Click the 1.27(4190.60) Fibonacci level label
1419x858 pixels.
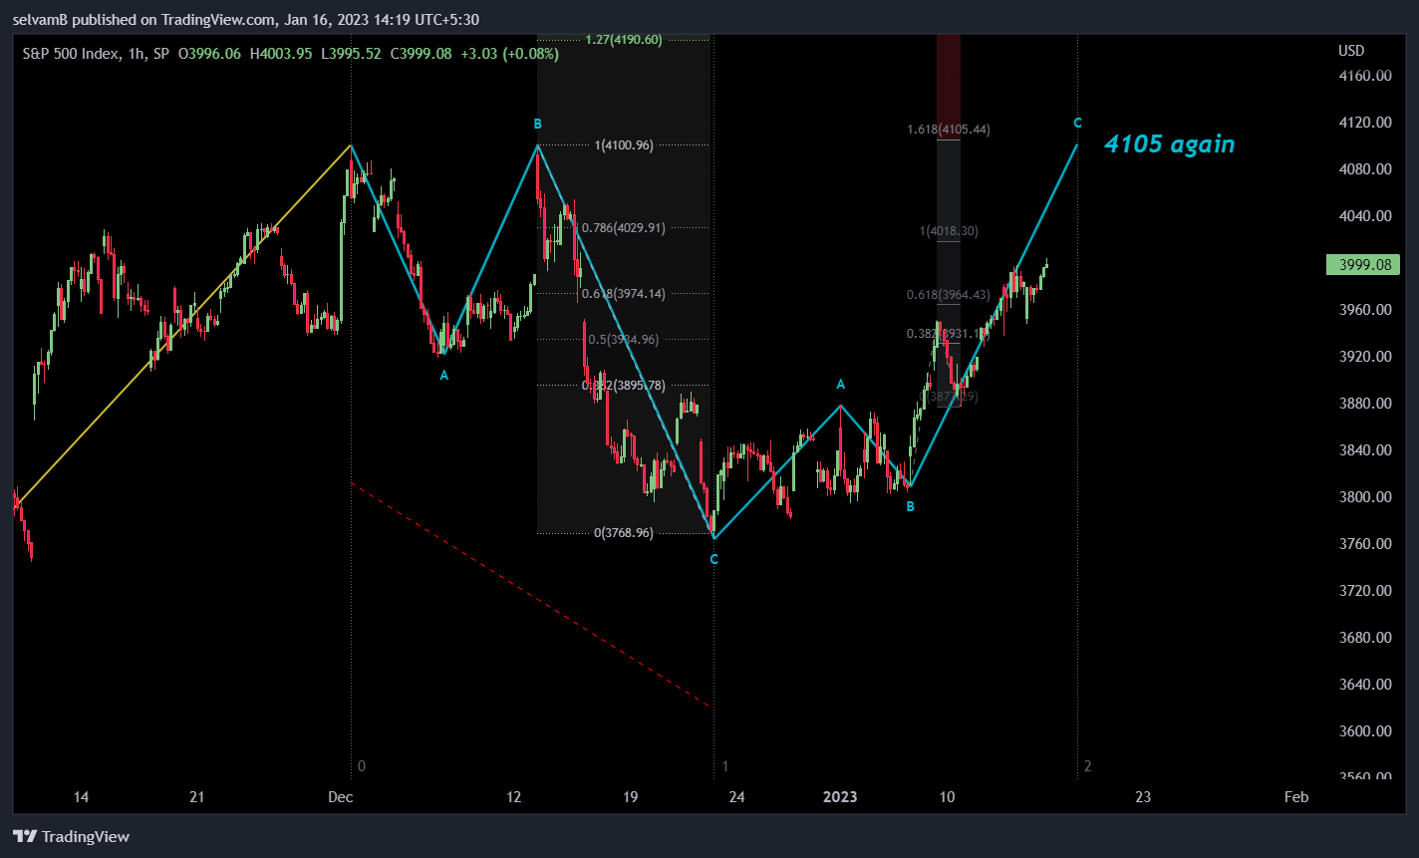pyautogui.click(x=624, y=40)
